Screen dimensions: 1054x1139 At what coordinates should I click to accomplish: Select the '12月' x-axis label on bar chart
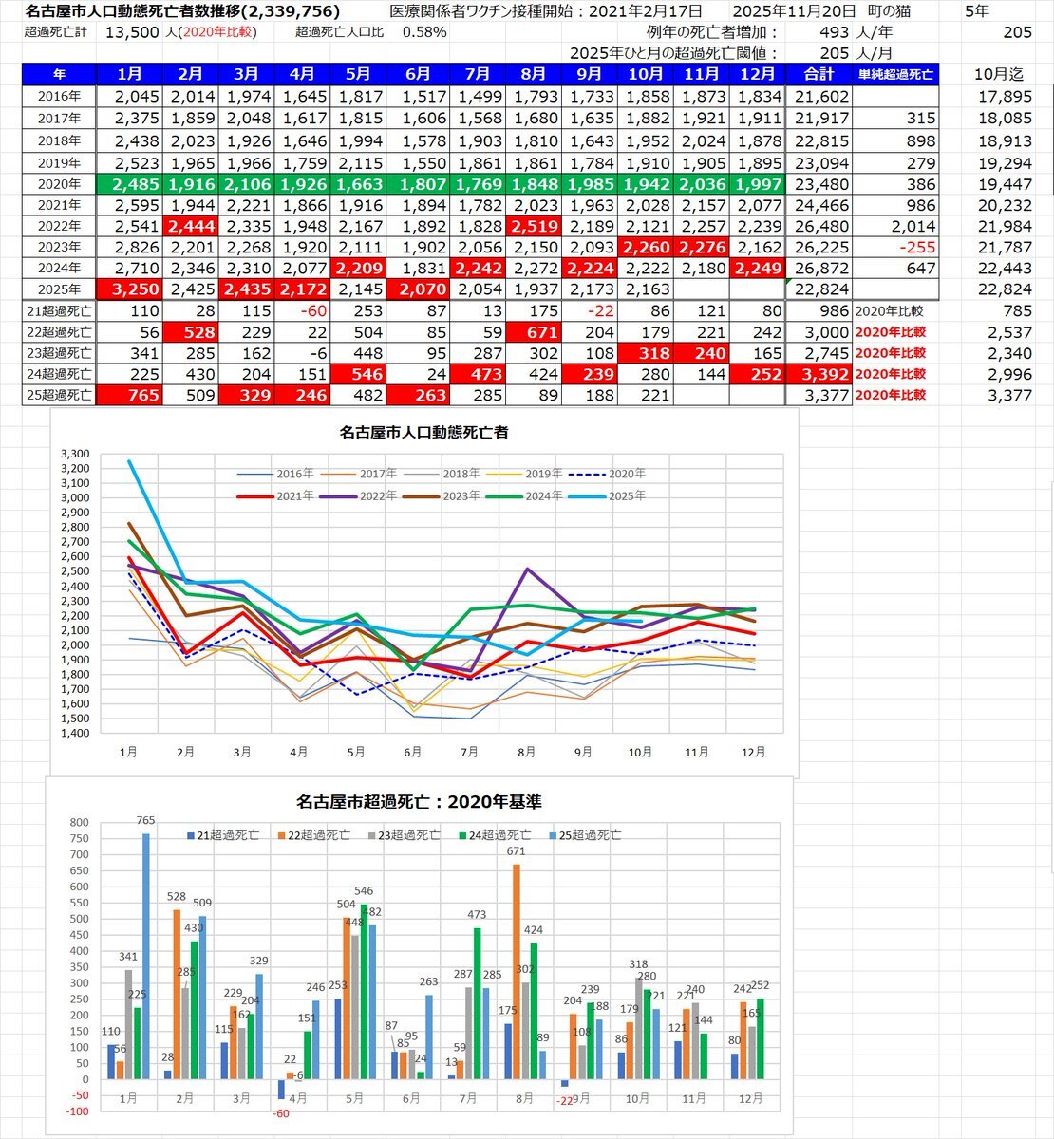coord(751,1098)
